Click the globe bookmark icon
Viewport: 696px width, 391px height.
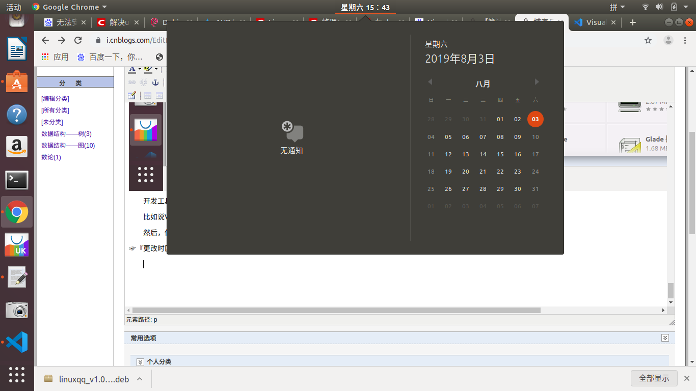coord(159,57)
